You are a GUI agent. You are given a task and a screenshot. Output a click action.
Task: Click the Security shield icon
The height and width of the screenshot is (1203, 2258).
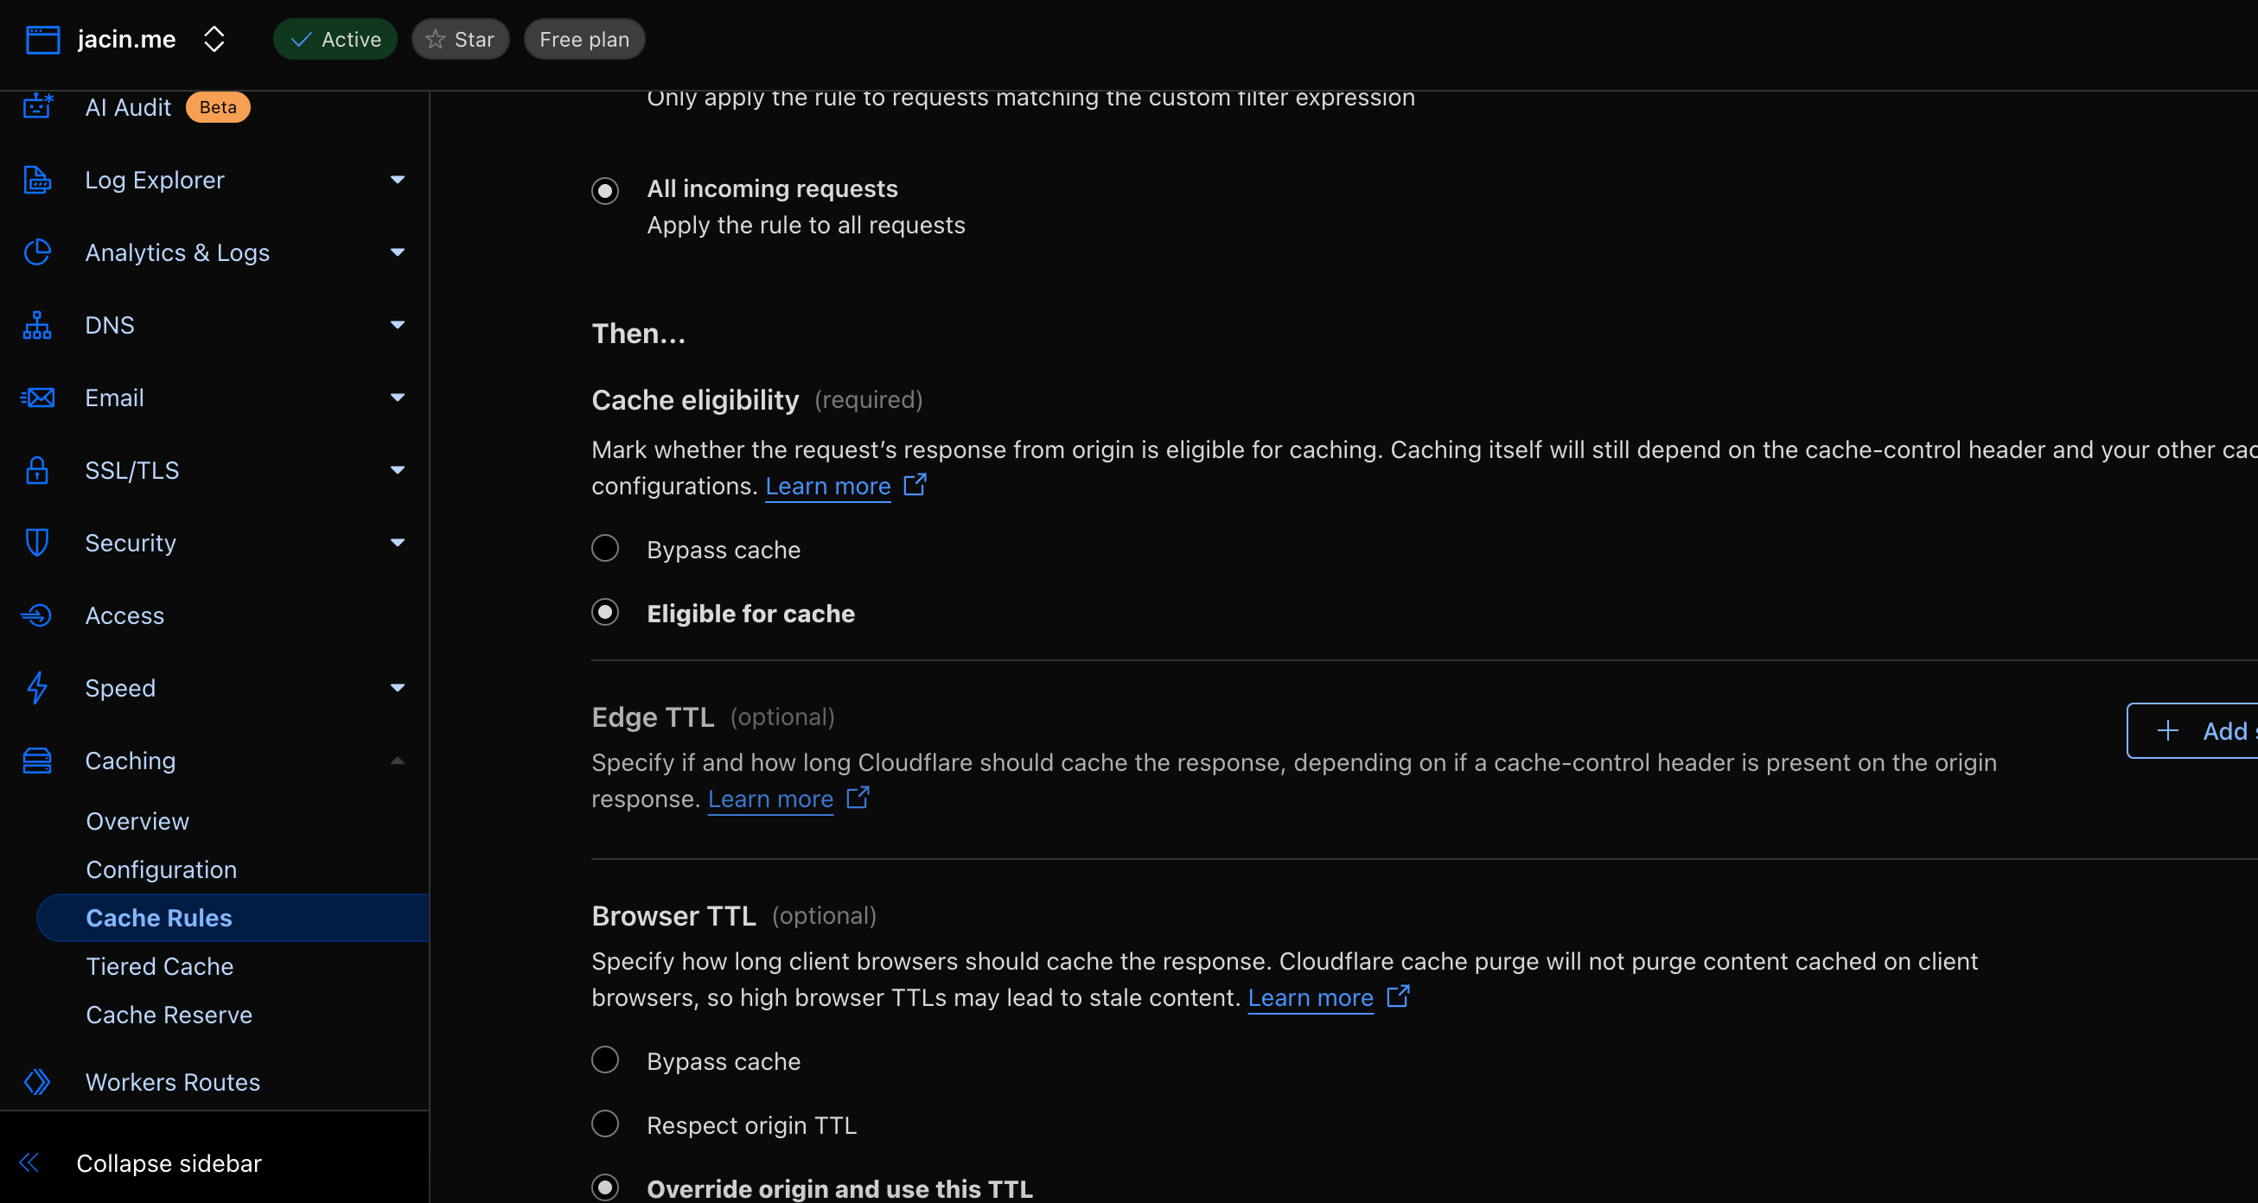pos(37,544)
